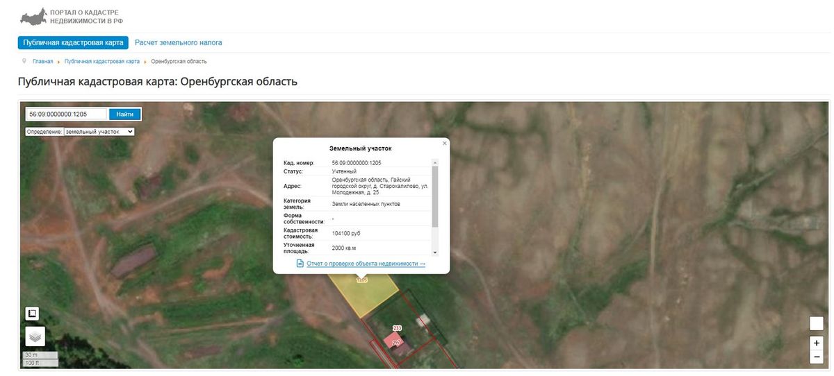The image size is (834, 376).
Task: Close the Земельный участок popup
Action: [x=445, y=143]
